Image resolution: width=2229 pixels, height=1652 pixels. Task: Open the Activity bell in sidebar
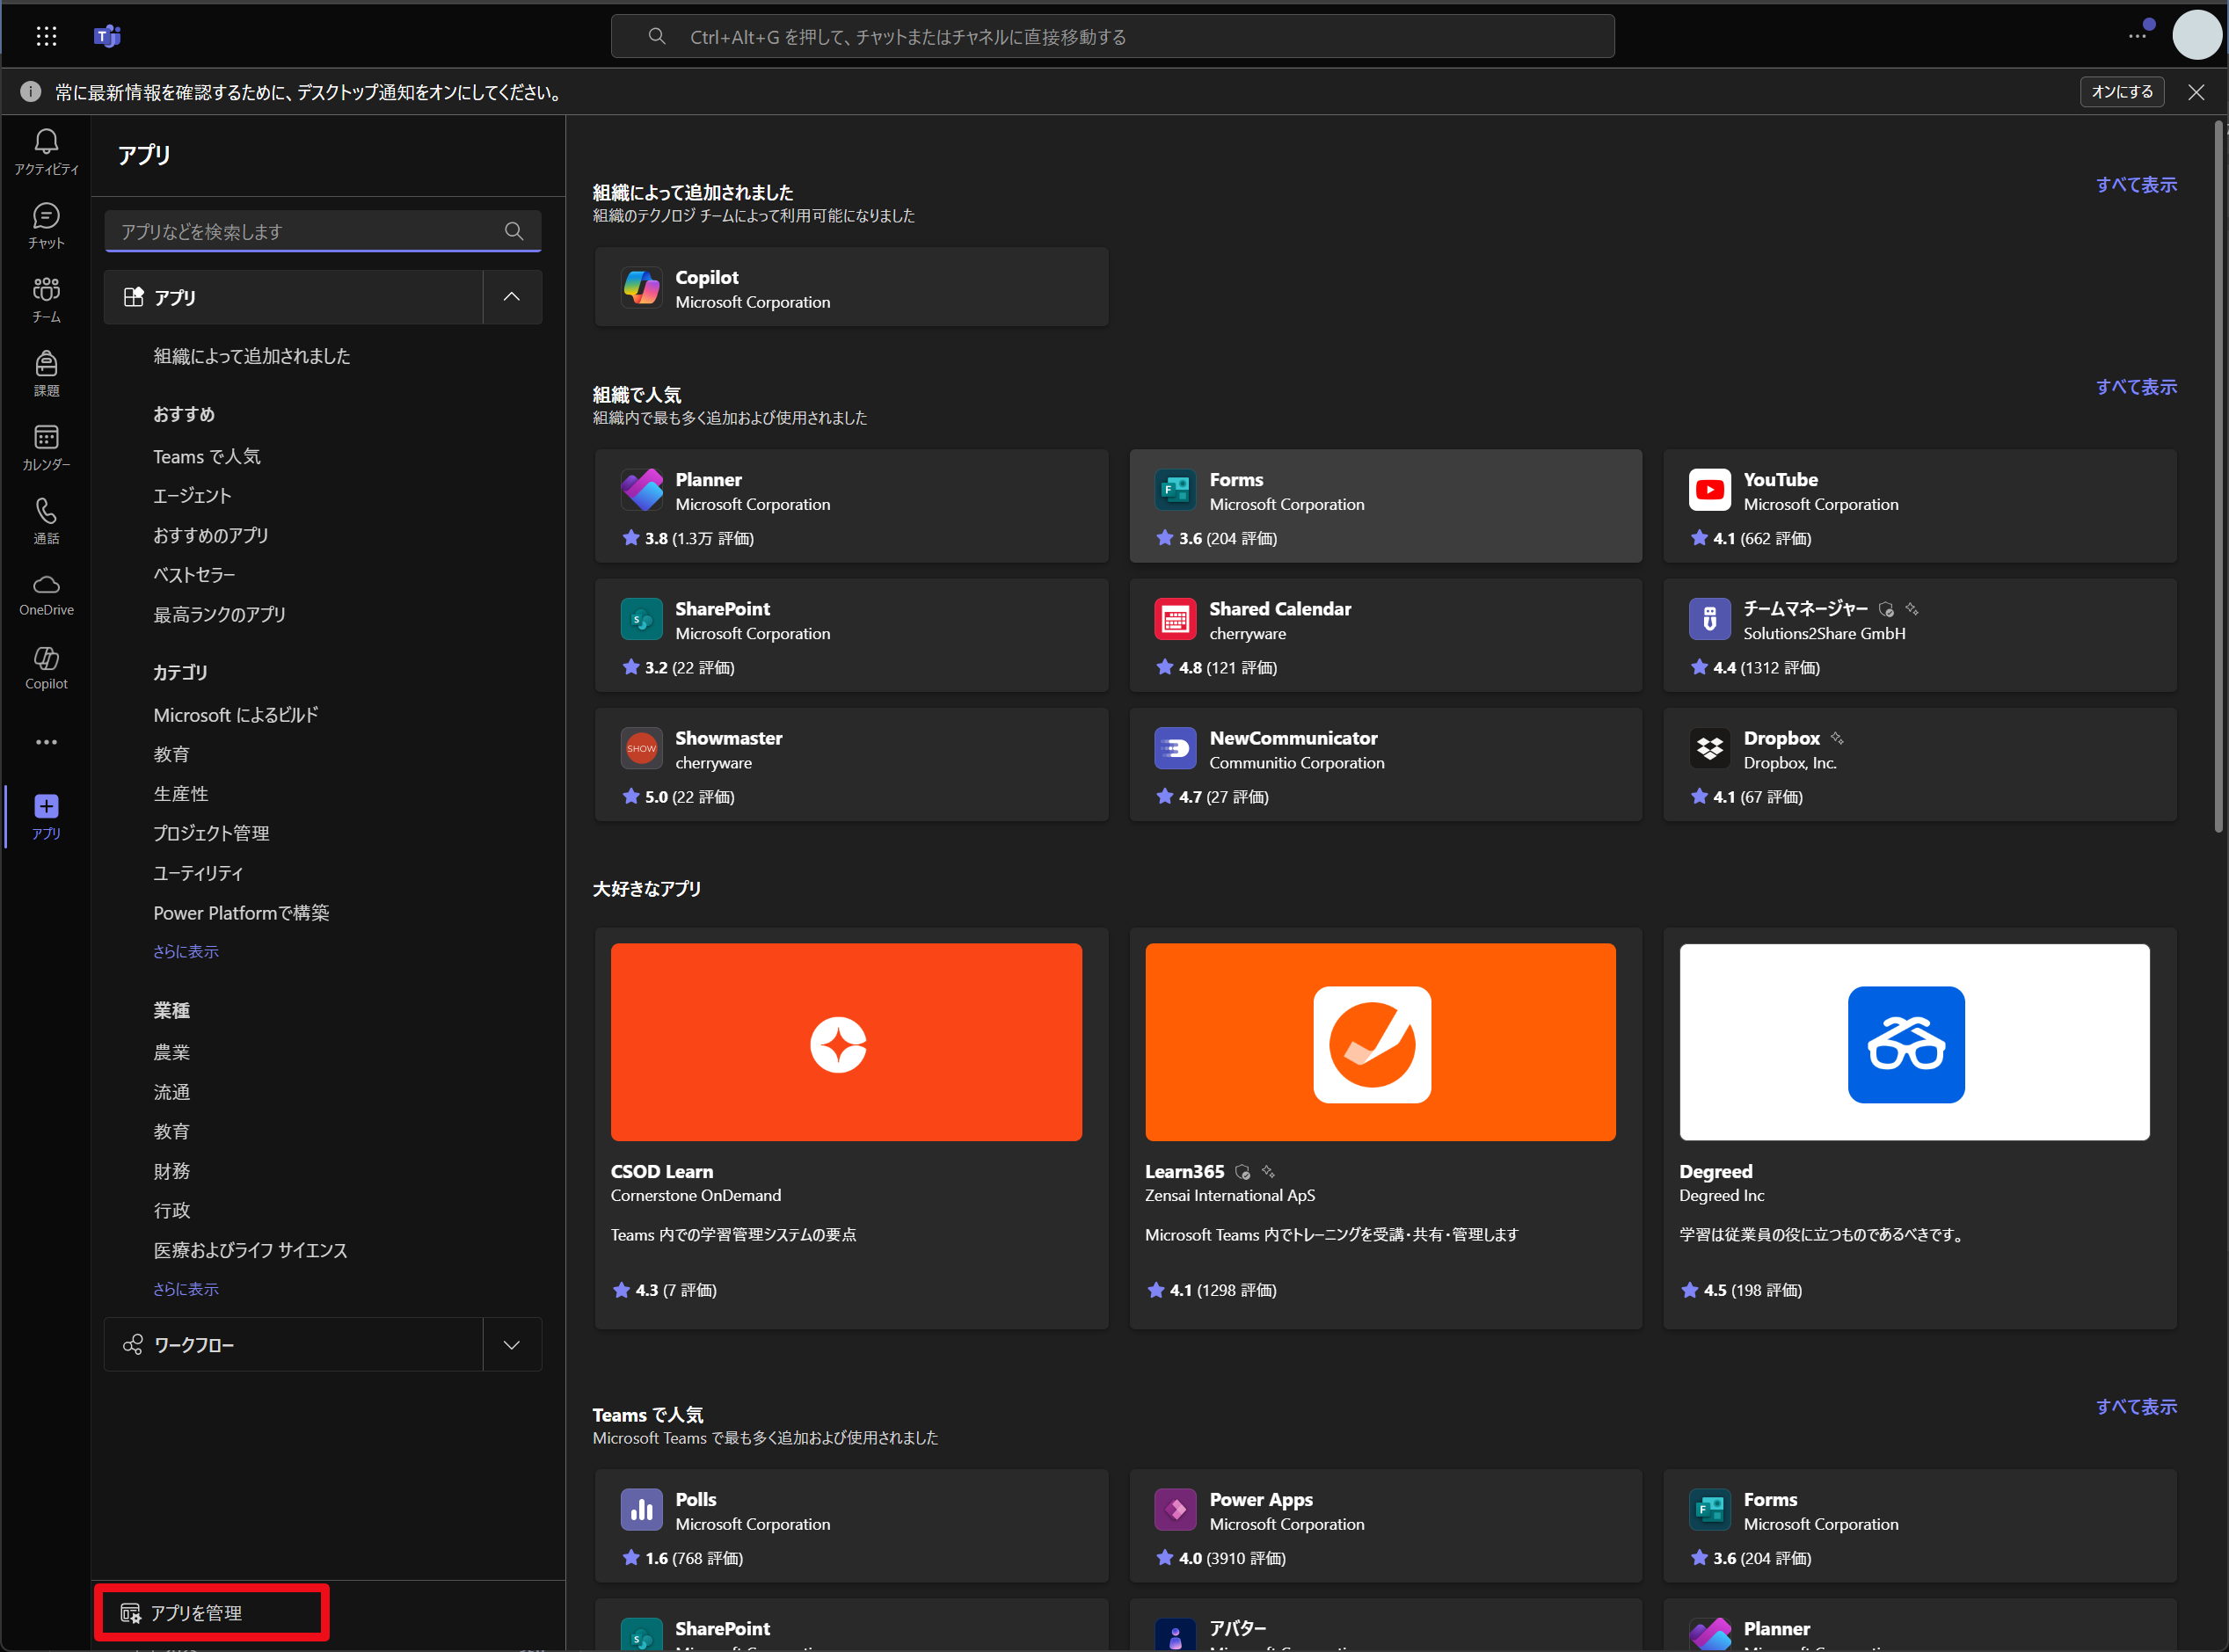point(46,152)
